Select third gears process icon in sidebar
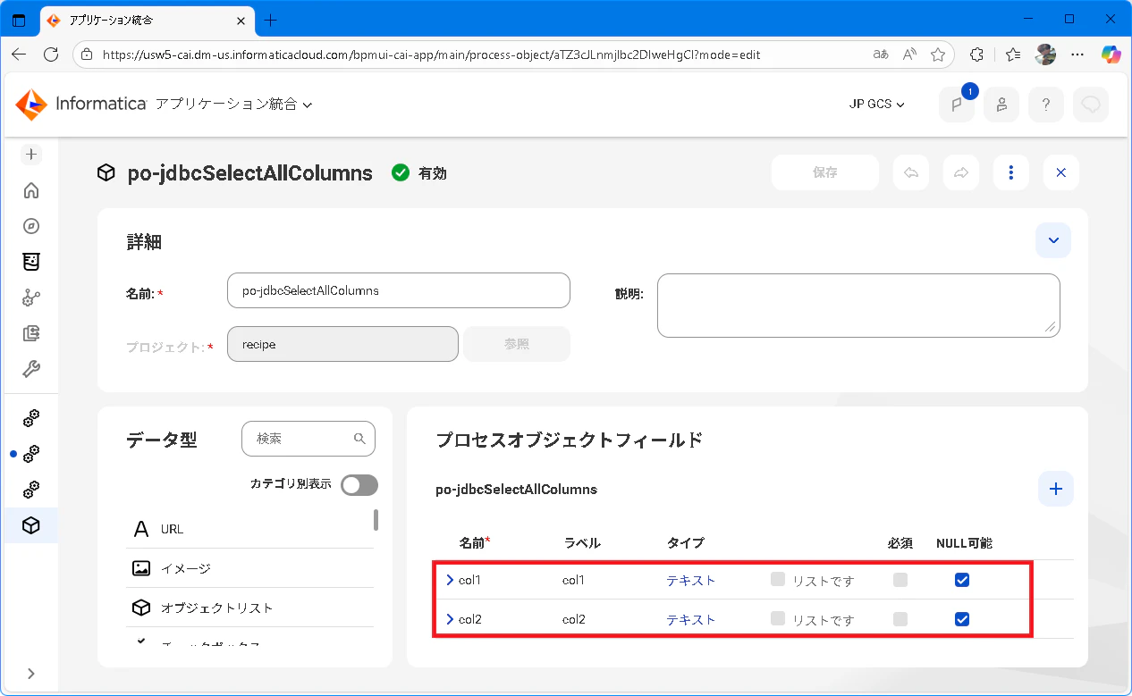The width and height of the screenshot is (1132, 696). click(x=31, y=490)
